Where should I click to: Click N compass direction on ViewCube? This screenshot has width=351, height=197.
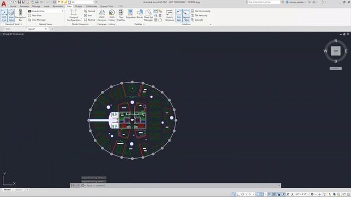[336, 41]
